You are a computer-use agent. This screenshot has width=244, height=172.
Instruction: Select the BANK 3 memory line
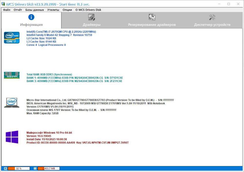pyautogui.click(x=74, y=81)
